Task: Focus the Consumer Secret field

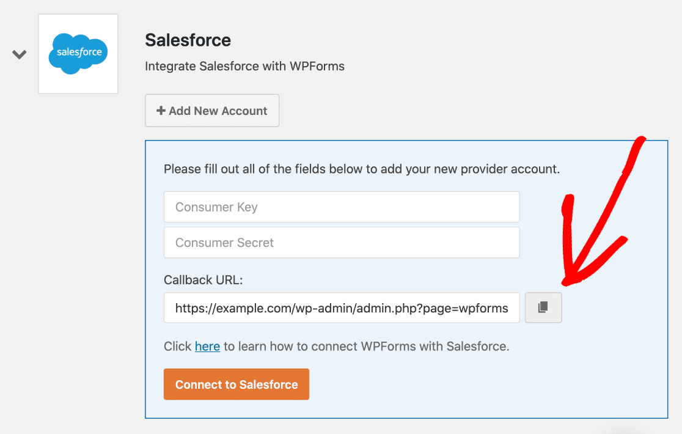Action: coord(341,243)
